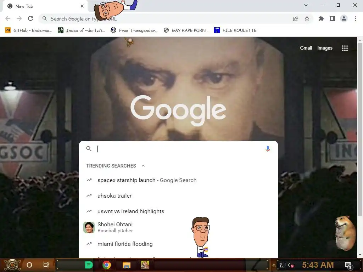Click the forward navigation arrow
Screen dimensions: 363x272
tap(19, 18)
